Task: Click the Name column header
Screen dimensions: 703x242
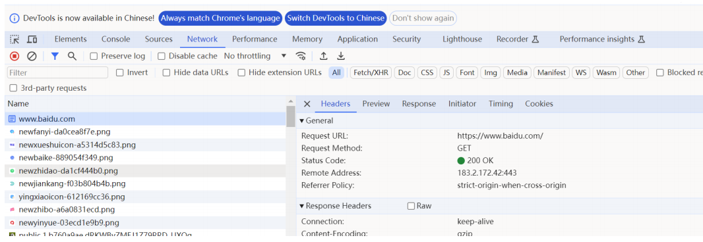Action: (145, 104)
